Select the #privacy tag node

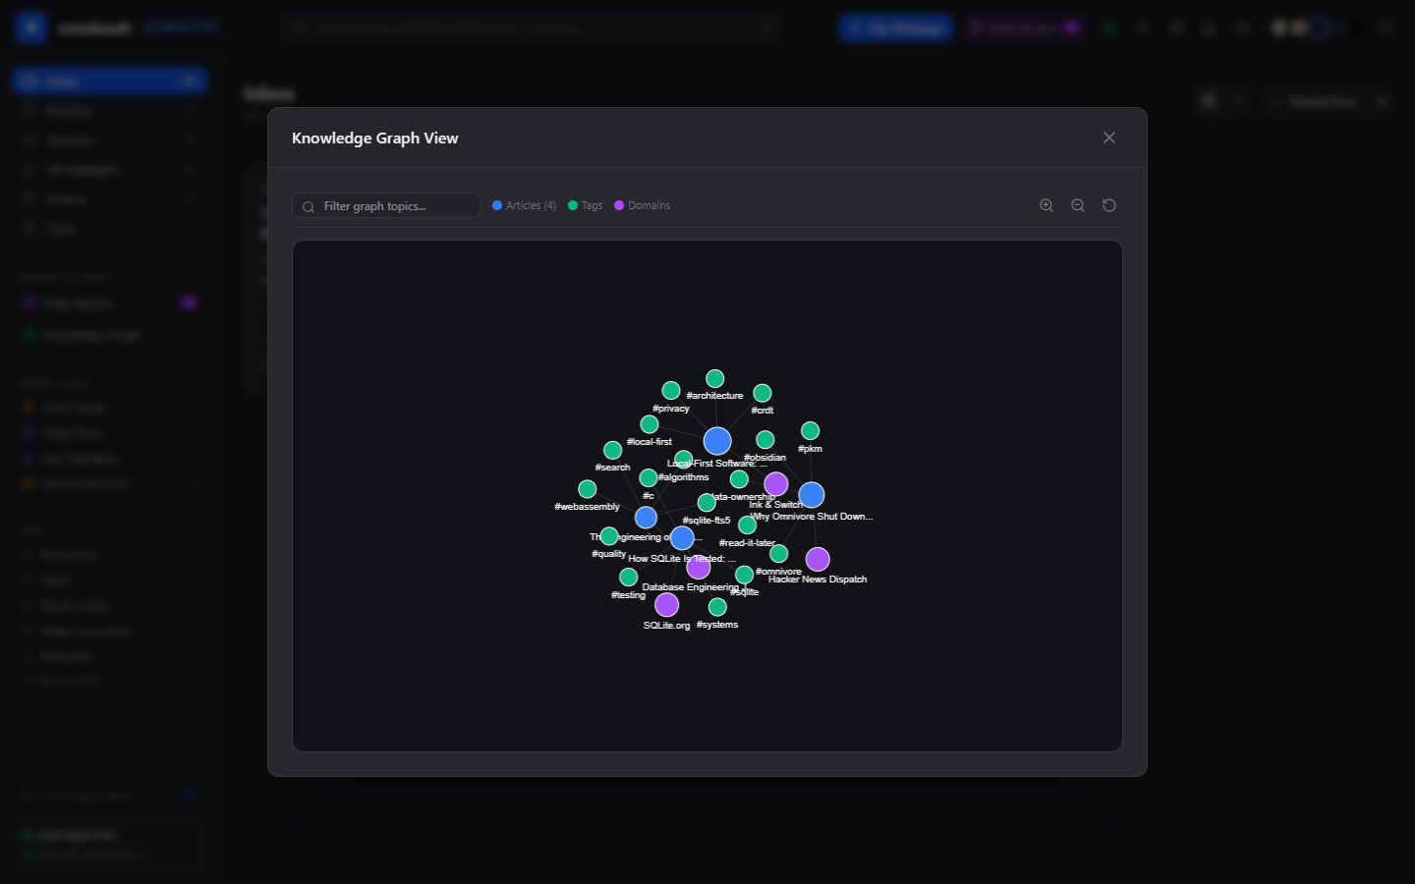coord(671,391)
